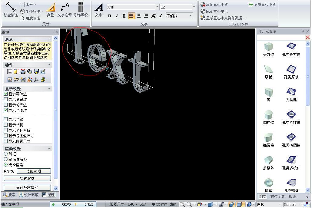This screenshot has width=312, height=208.
Task: Open the 半径标注 dropdown arrow
Action: pos(42,11)
